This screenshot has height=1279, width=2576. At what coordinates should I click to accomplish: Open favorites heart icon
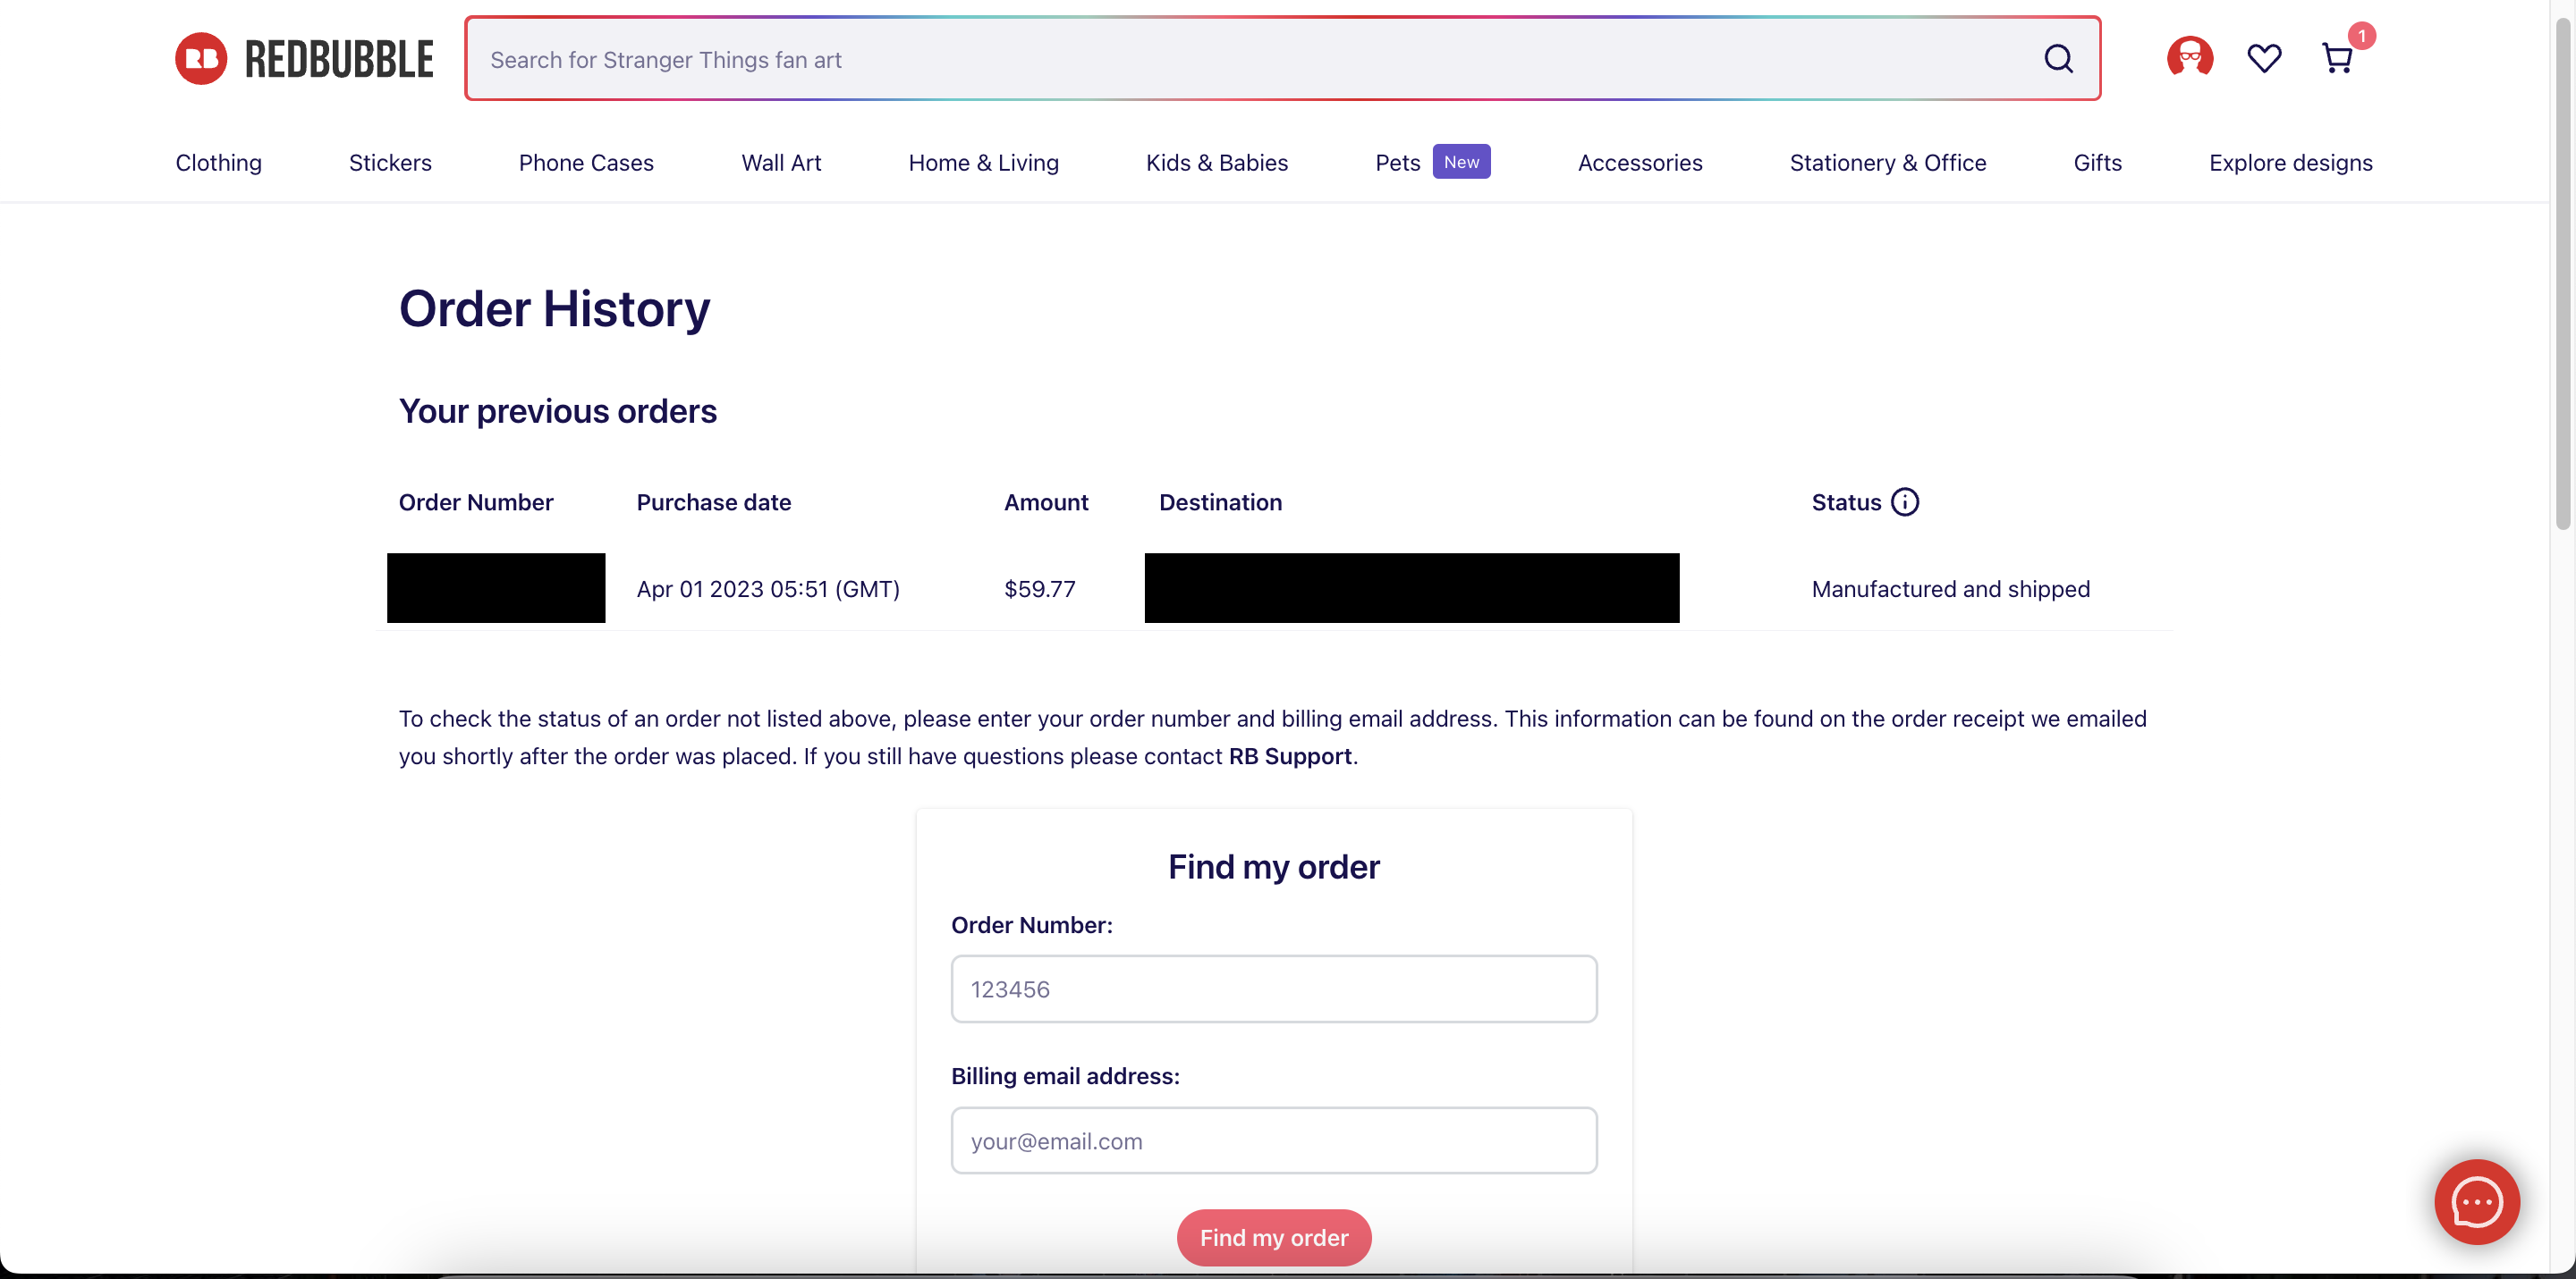[2264, 58]
